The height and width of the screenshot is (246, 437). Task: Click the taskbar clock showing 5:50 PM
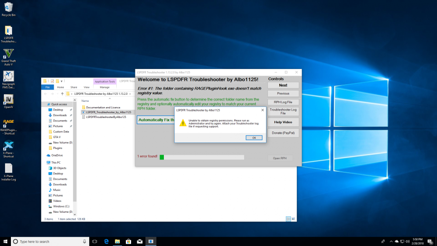pyautogui.click(x=417, y=241)
